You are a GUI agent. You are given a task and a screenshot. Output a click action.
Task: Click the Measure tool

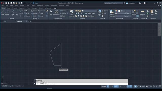(x=143, y=12)
